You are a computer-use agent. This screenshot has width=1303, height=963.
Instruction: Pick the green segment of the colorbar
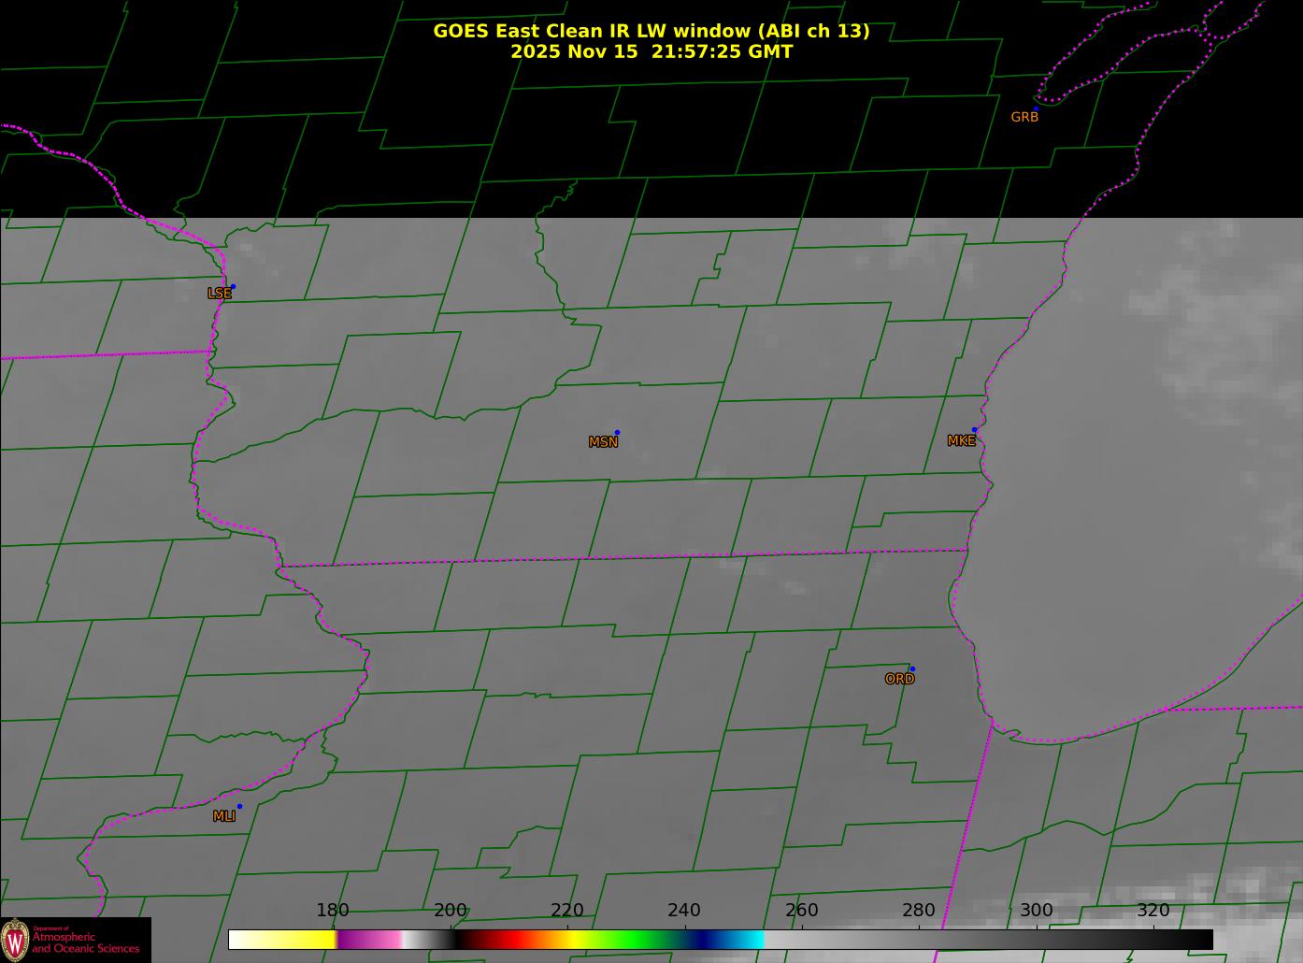click(x=636, y=940)
